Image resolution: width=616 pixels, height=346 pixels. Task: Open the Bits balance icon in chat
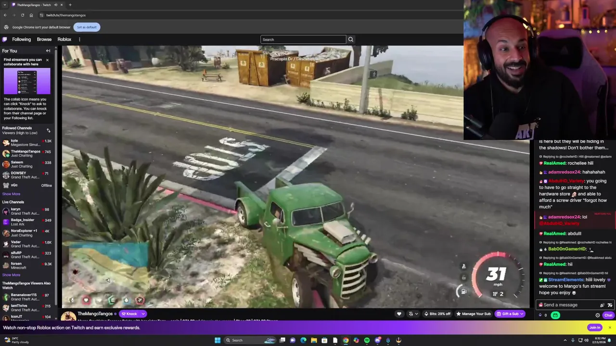click(540, 315)
